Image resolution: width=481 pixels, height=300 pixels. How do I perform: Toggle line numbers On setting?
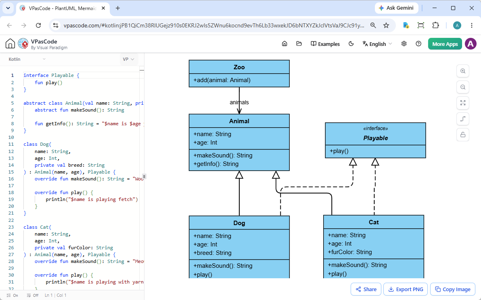pos(12,296)
